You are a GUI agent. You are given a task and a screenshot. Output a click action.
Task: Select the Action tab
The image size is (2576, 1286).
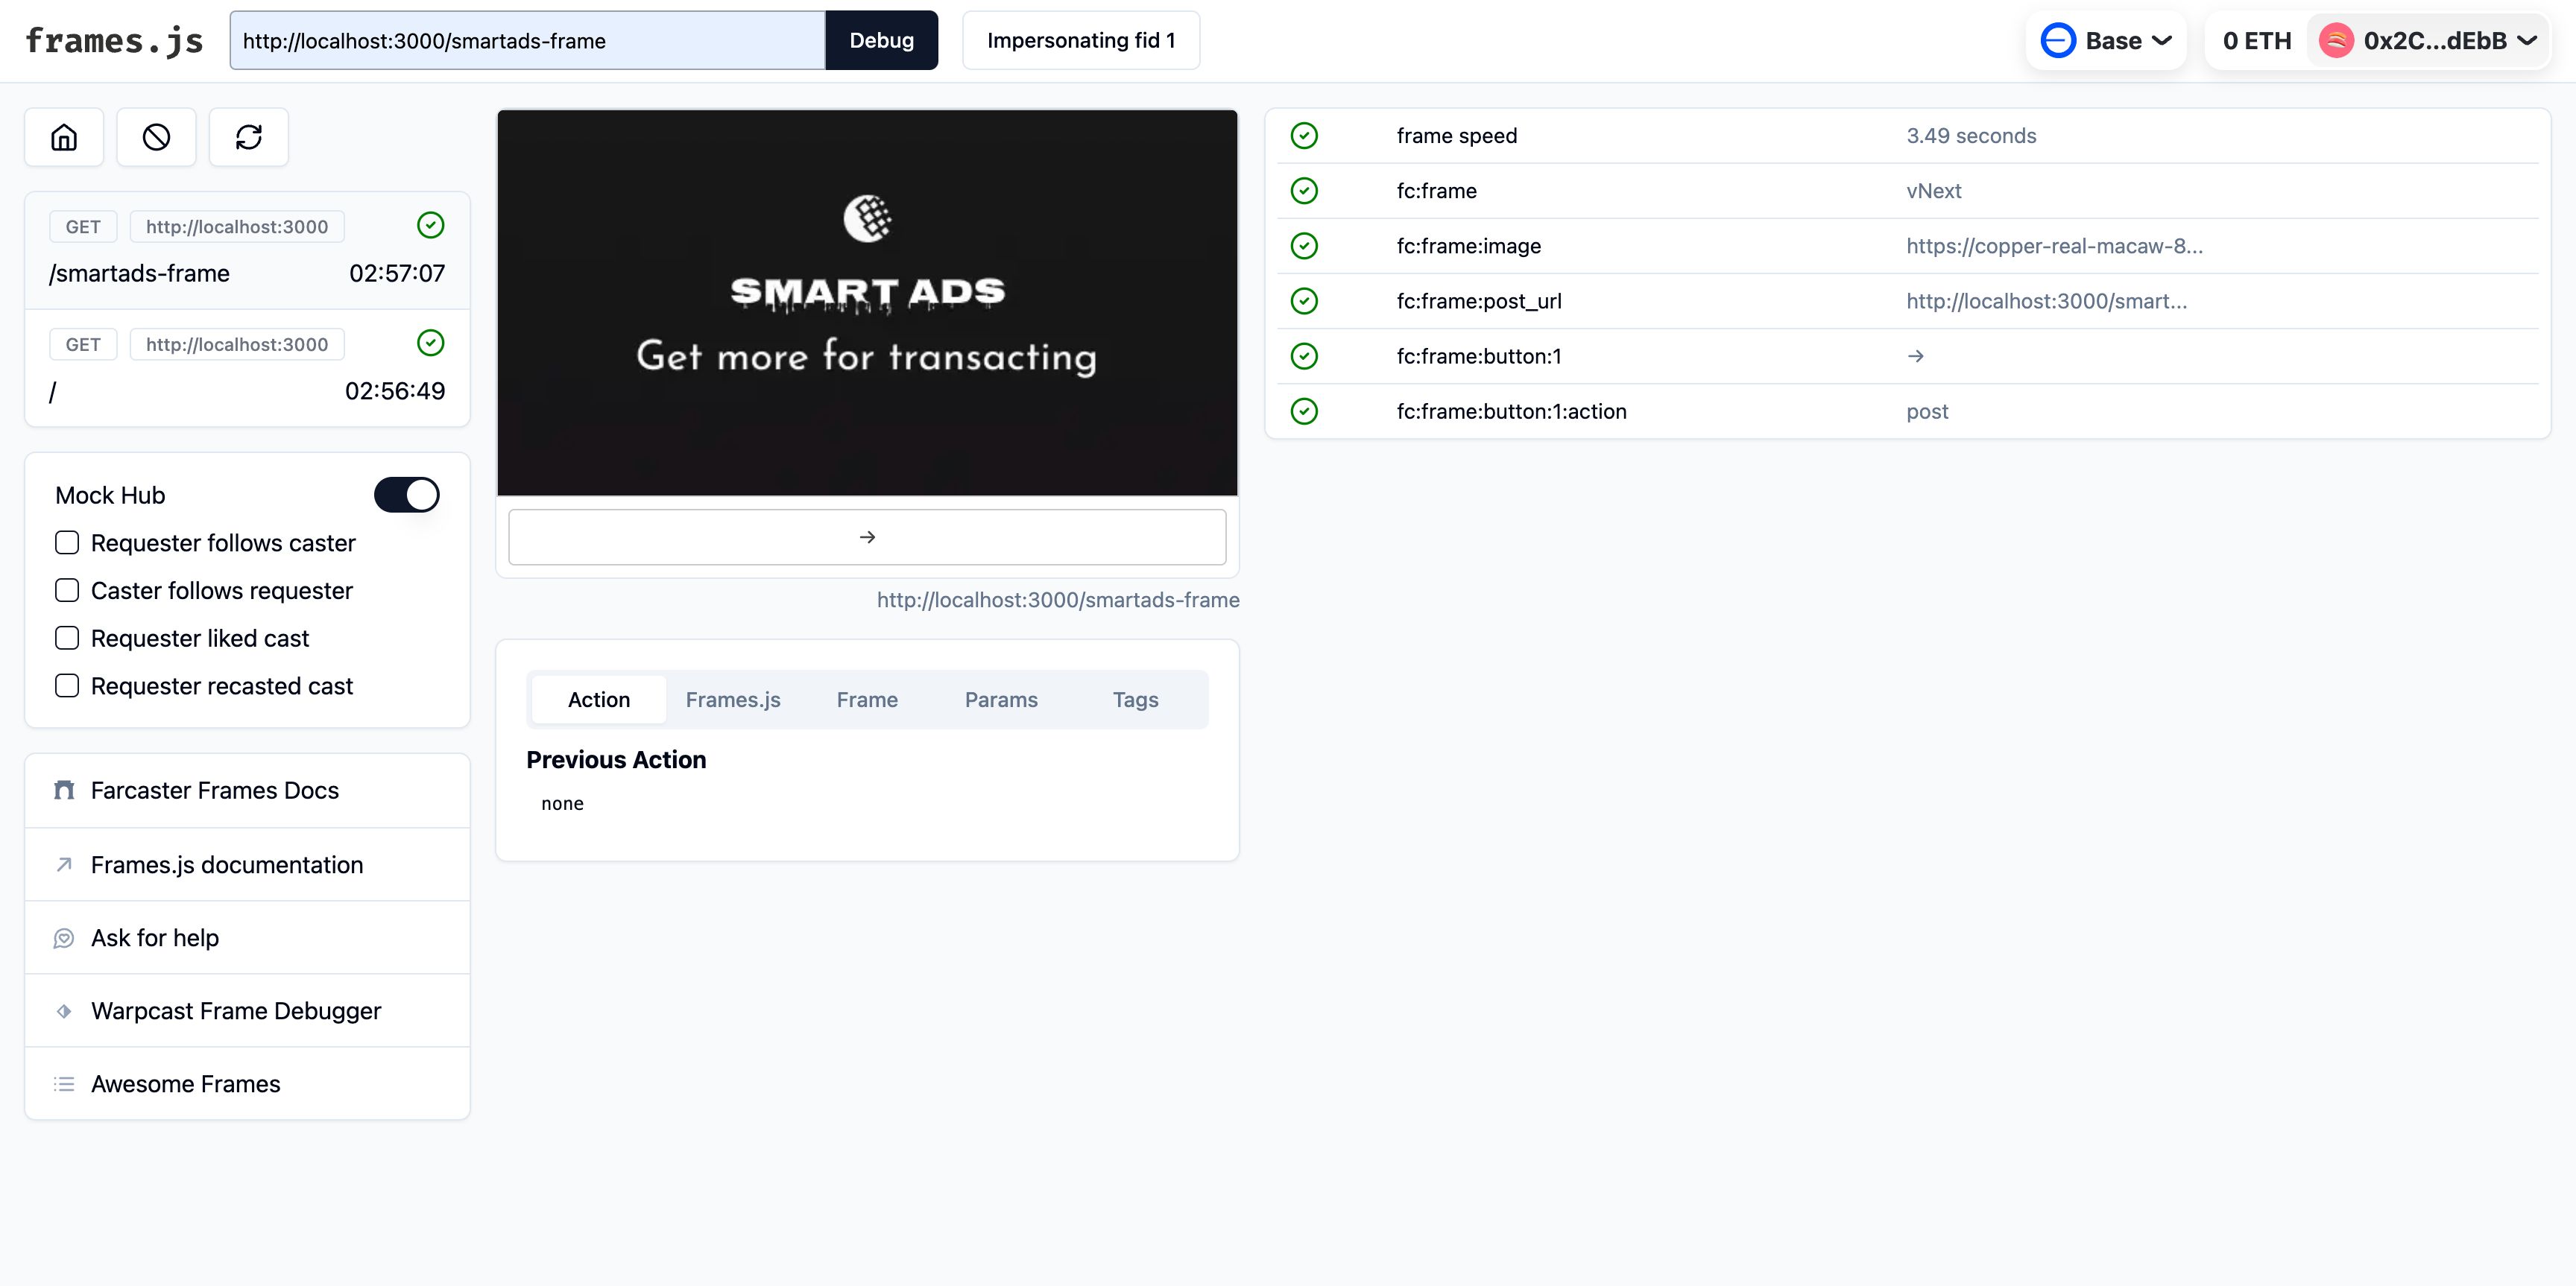[599, 700]
